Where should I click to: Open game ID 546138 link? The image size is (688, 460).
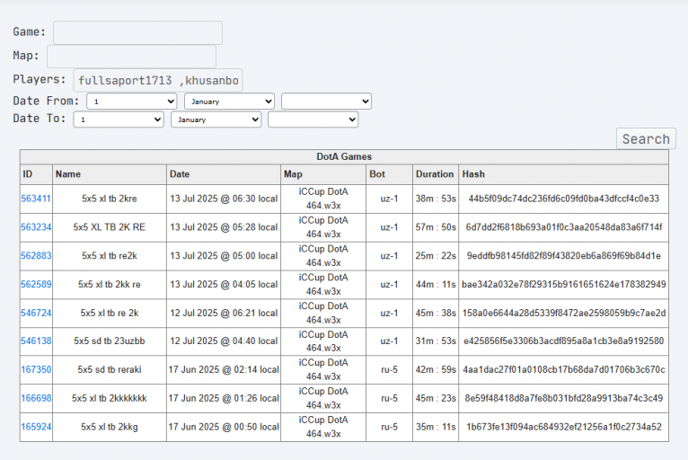(36, 341)
